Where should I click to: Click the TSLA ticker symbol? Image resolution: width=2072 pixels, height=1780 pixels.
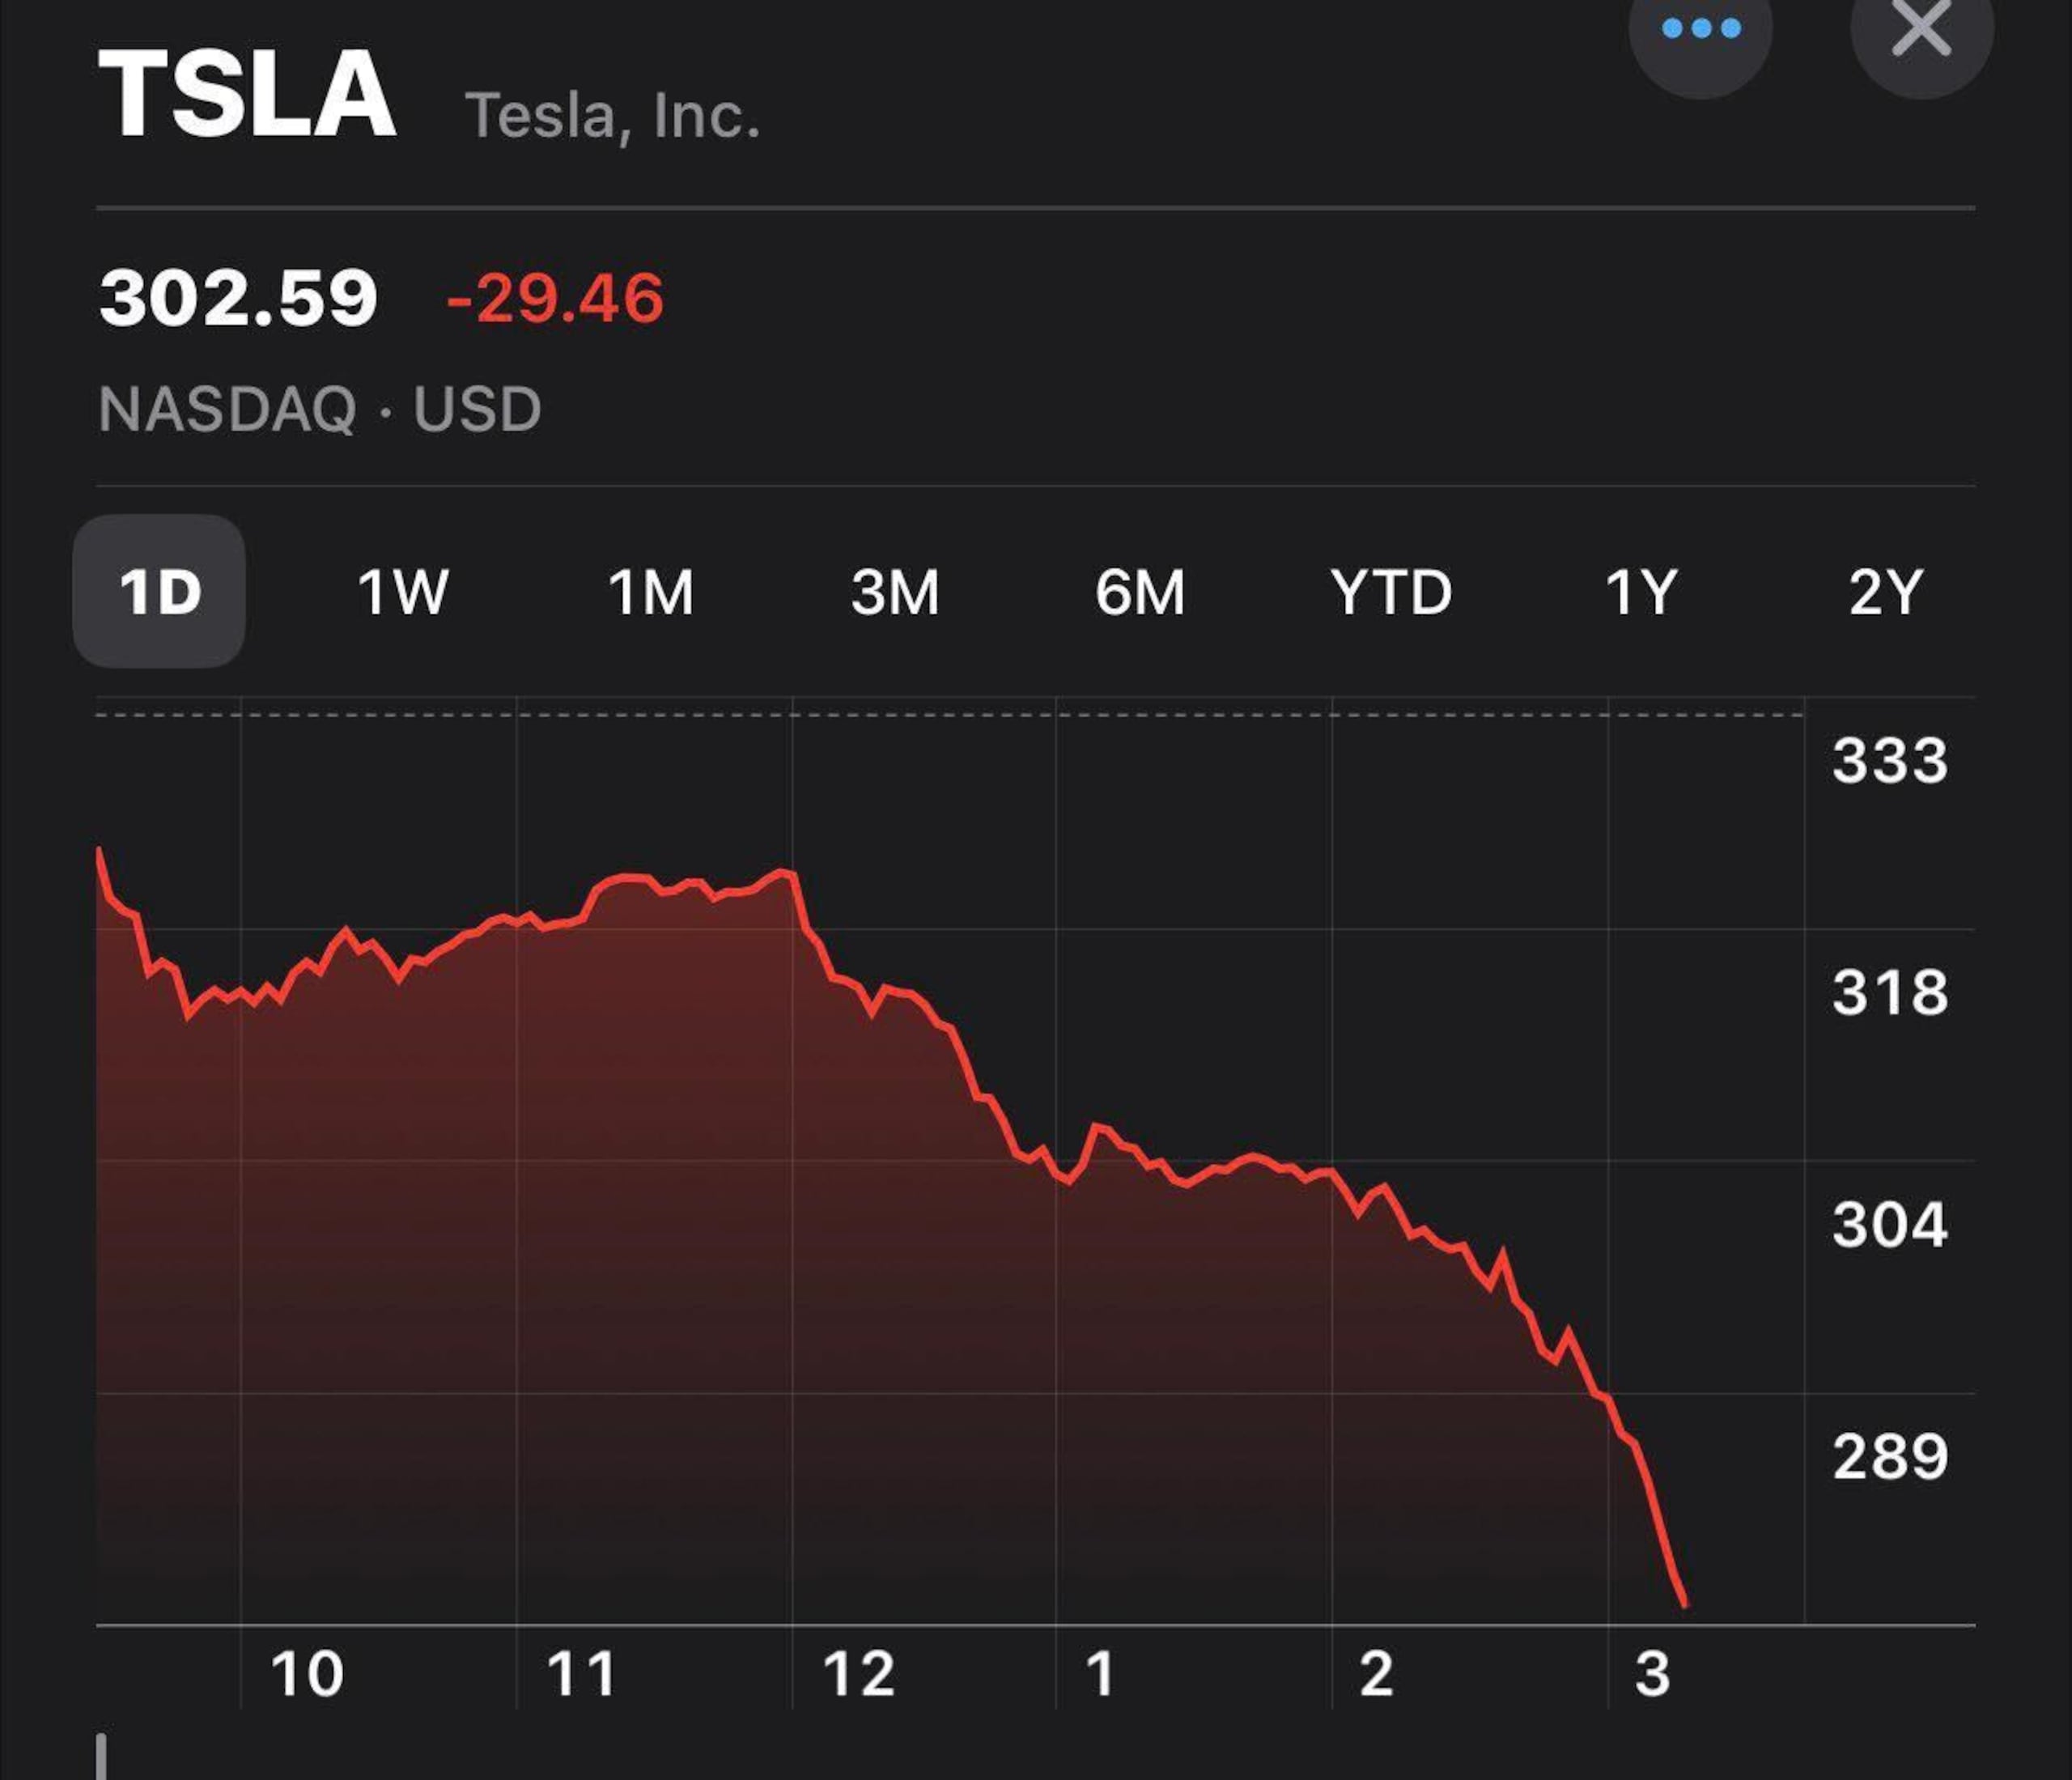pos(247,93)
